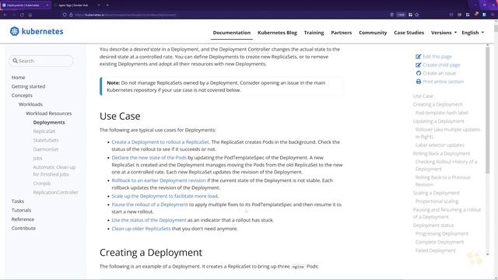Image resolution: width=498 pixels, height=280 pixels.
Task: Open a new browser tab with plus
Action: click(x=107, y=5)
